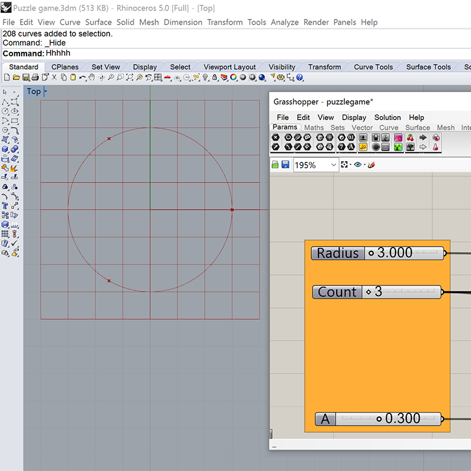The width and height of the screenshot is (471, 471).
Task: Select the Text object T tool
Action: [5, 205]
